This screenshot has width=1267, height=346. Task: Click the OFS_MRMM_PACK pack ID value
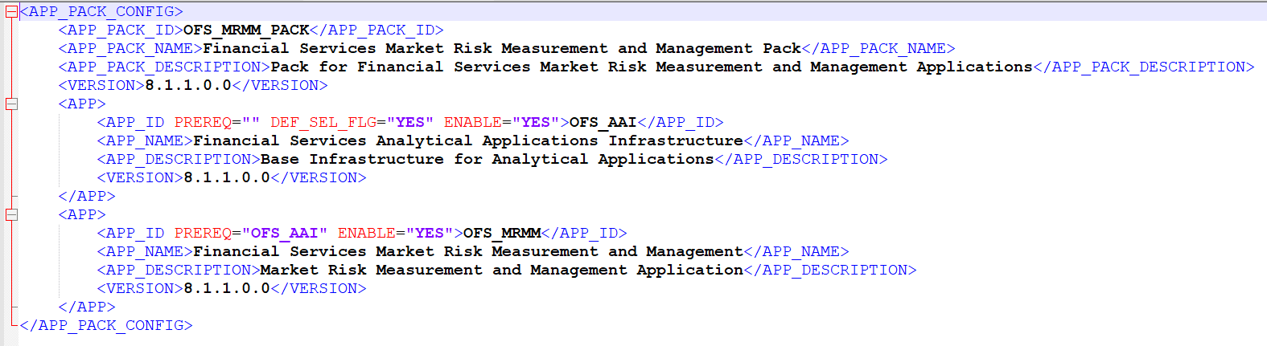point(246,30)
